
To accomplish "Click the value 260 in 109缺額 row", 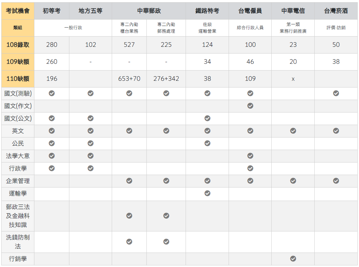I will 52,62.
